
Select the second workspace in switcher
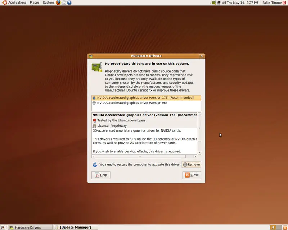279,227
